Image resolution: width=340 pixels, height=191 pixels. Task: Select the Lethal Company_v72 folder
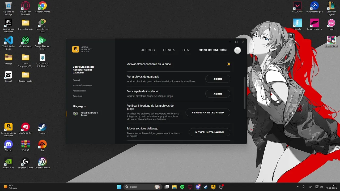point(25,60)
